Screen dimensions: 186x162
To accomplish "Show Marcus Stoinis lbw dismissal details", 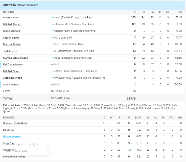I will pos(53,44).
